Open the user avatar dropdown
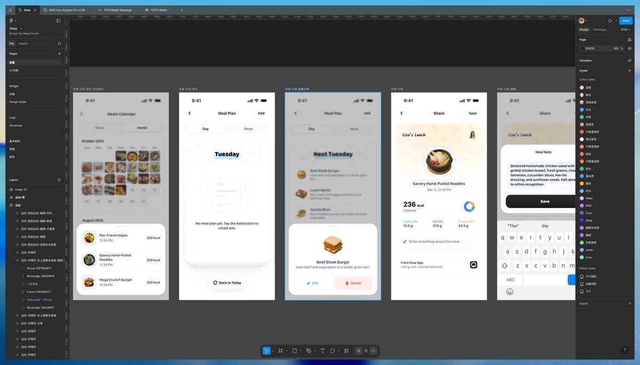The width and height of the screenshot is (640, 365). point(583,21)
